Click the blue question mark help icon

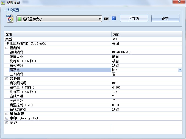[x=114, y=18]
